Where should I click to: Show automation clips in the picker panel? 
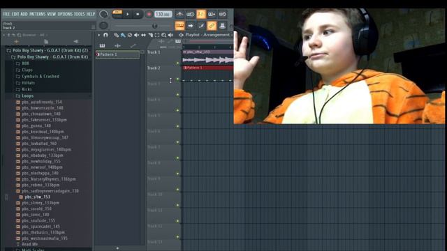tap(133, 45)
